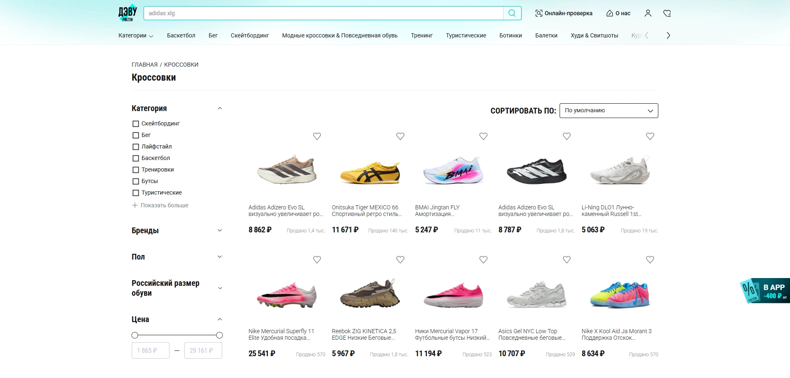The image size is (790, 378).
Task: Favorite the Nike Mercurial Superfly 11 Elite
Action: (317, 260)
